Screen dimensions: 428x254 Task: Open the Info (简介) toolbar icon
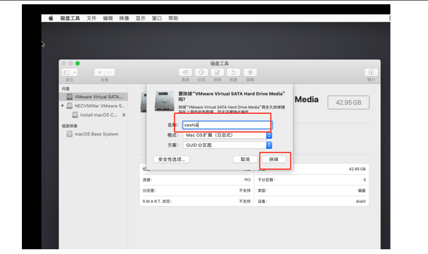(x=371, y=72)
